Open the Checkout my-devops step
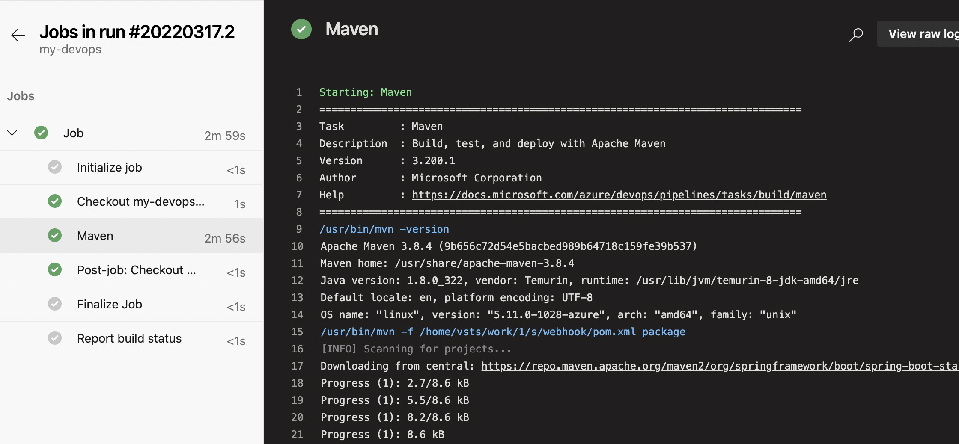This screenshot has height=444, width=959. [131, 201]
